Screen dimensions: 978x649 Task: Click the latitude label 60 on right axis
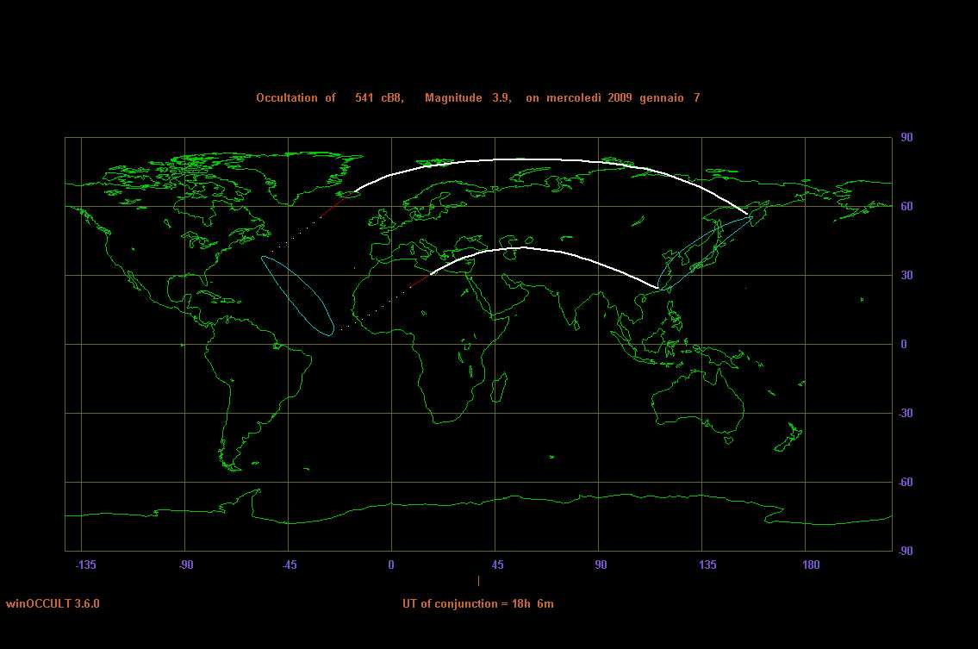coord(906,207)
